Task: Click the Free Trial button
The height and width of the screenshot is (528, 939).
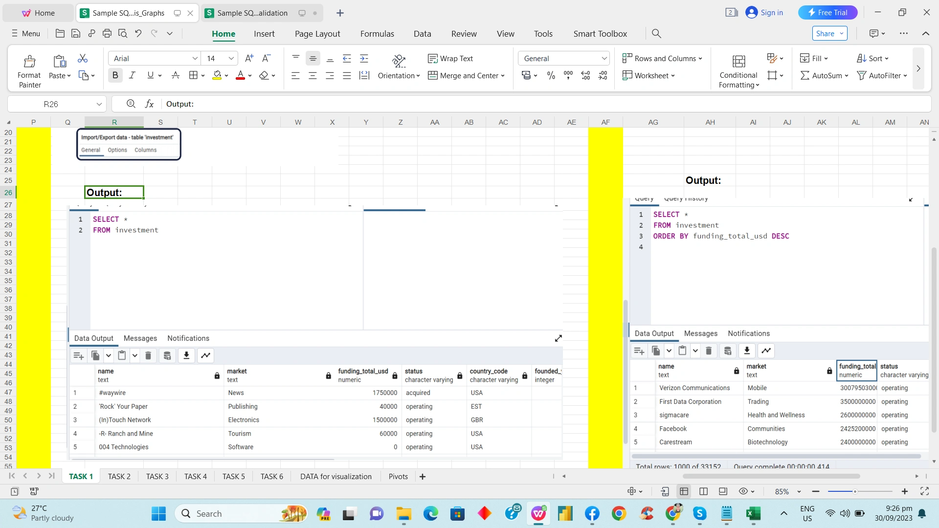Action: click(827, 12)
